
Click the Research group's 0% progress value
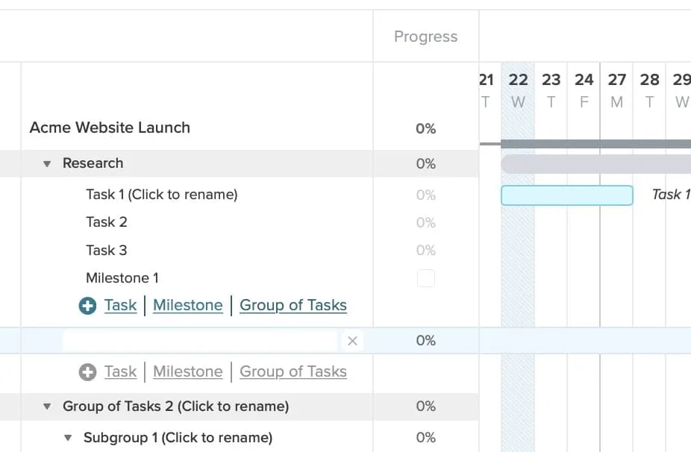click(425, 163)
